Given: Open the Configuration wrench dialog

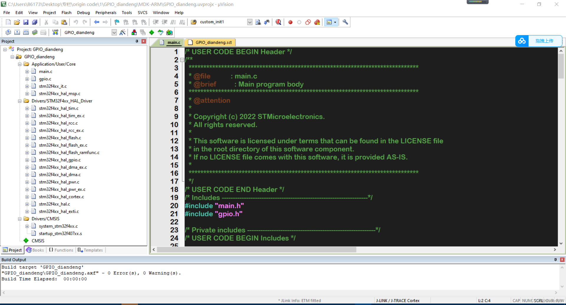Looking at the screenshot, I should click(x=345, y=22).
